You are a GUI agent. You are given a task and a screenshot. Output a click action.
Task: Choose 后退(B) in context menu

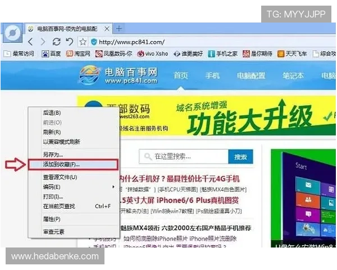[x=74, y=112]
